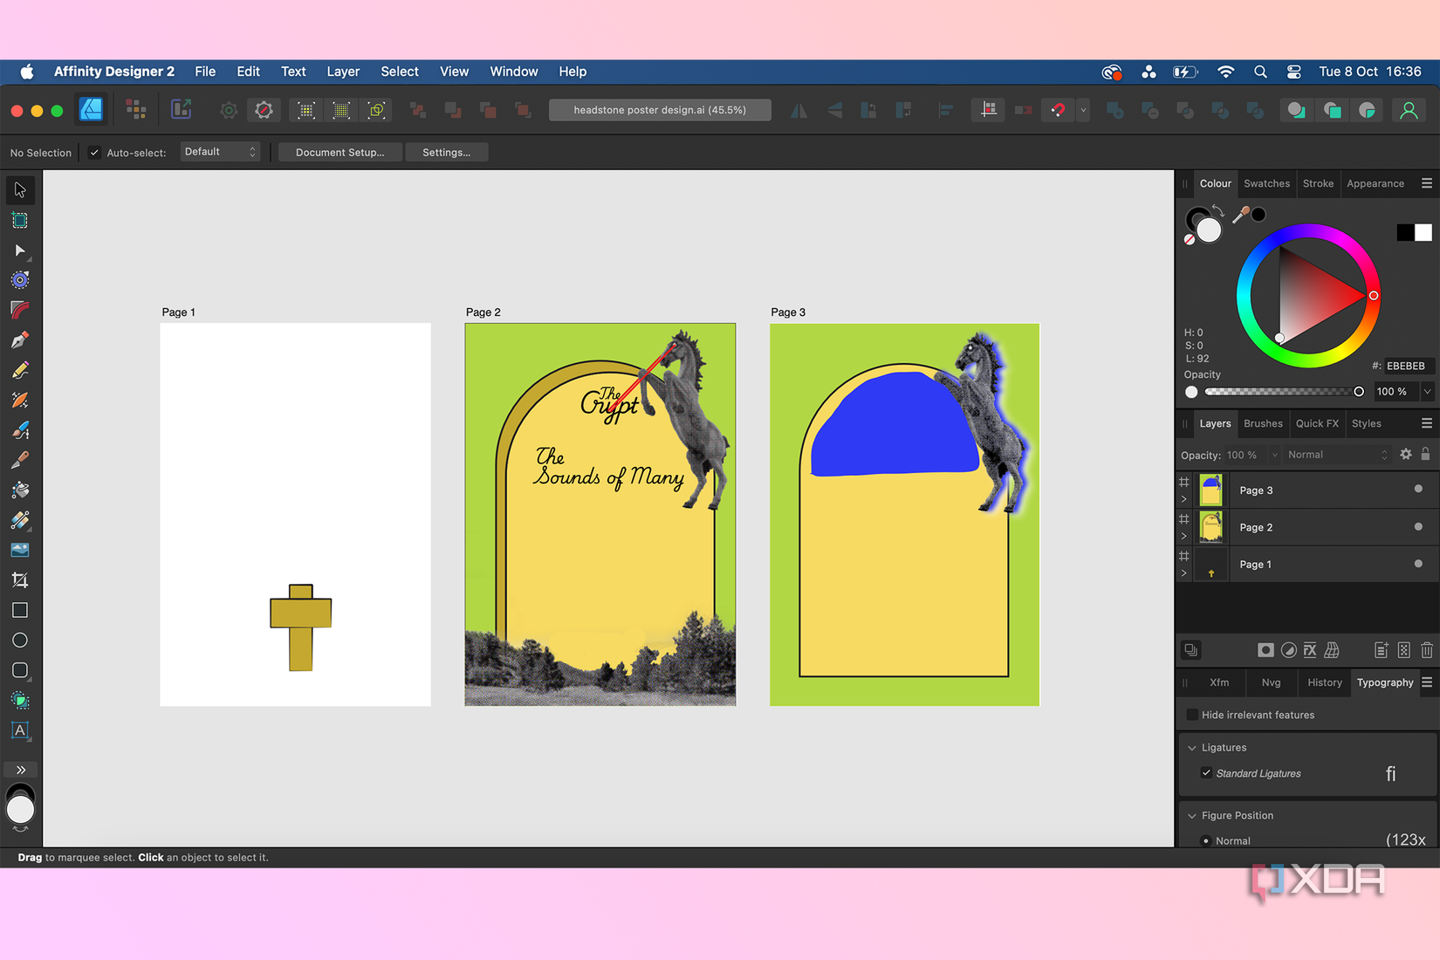1440x960 pixels.
Task: Delete the selected layer with the trash icon
Action: click(x=1427, y=650)
